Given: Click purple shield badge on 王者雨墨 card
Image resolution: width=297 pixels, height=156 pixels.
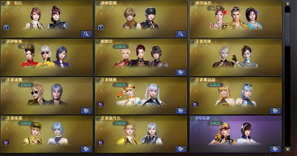Looking at the screenshot, I should click(6, 143).
